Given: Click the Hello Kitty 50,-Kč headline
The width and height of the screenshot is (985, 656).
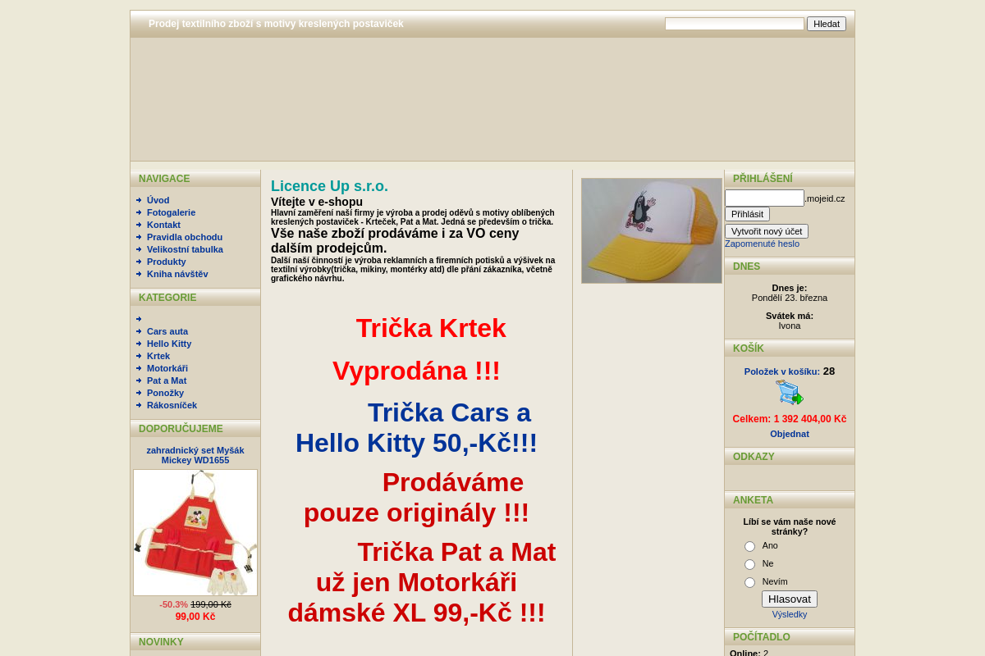Looking at the screenshot, I should point(416,443).
